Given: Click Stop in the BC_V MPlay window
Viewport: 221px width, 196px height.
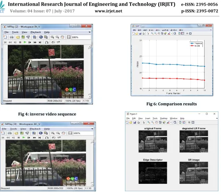Looking at the screenshot, I should 19,137.
